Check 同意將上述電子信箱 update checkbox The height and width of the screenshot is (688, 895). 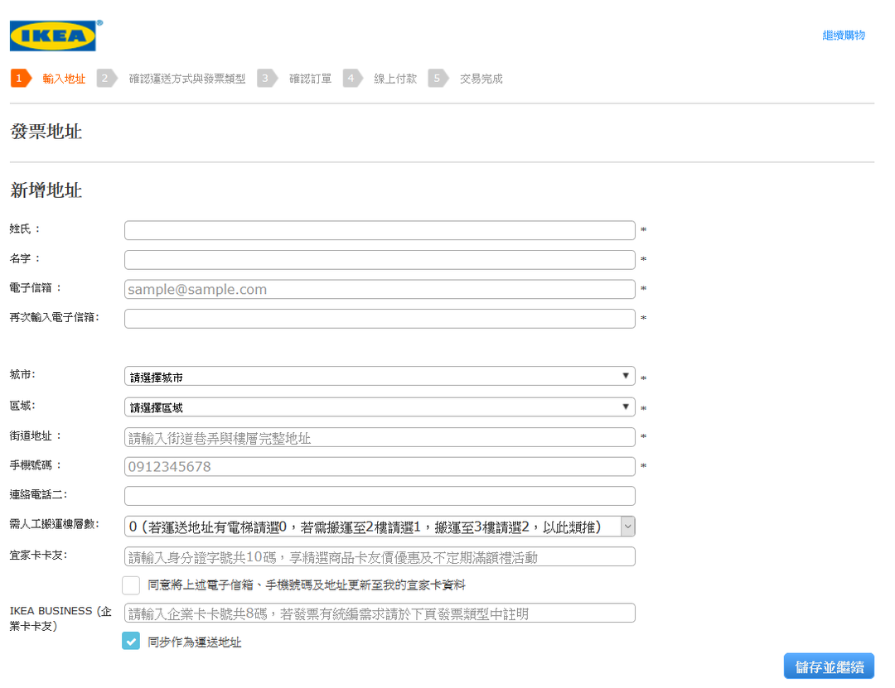click(x=131, y=585)
